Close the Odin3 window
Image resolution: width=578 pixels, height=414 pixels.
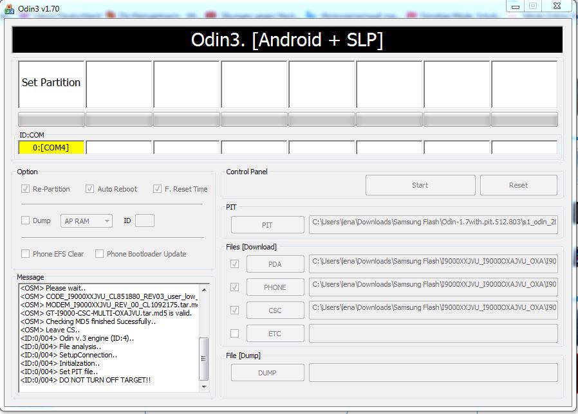click(x=557, y=6)
